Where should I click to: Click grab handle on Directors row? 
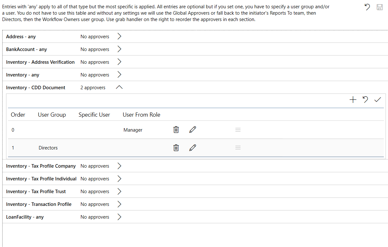click(x=238, y=148)
